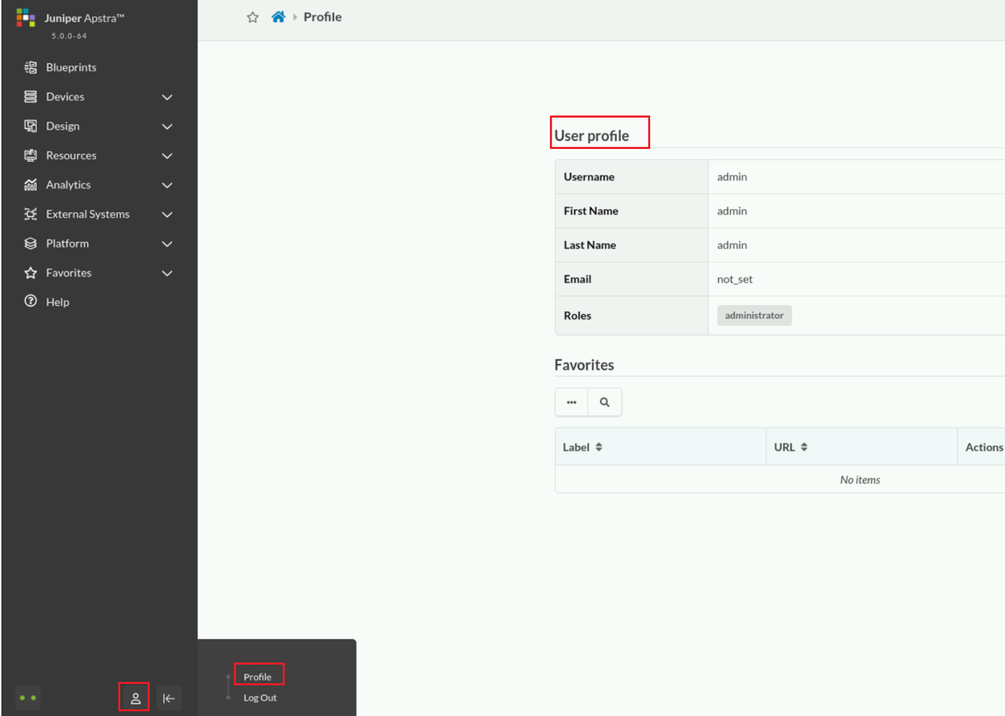The image size is (1005, 716).
Task: Click the Roles row label
Action: click(x=577, y=316)
